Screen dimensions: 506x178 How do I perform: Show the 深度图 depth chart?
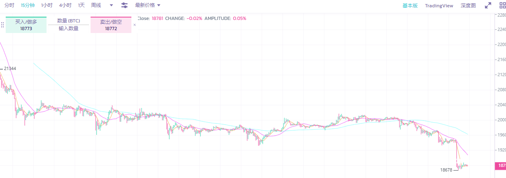tap(468, 6)
